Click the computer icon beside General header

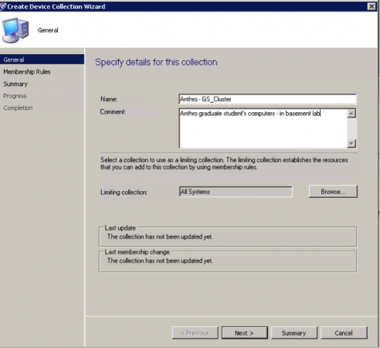[x=15, y=30]
